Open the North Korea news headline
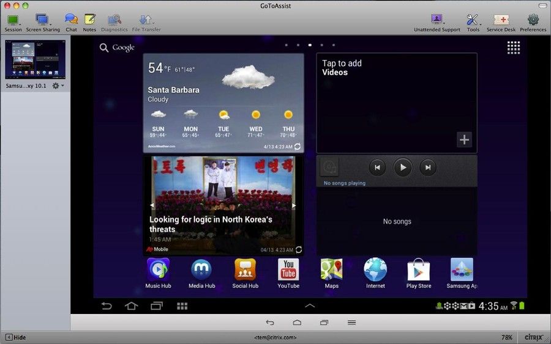The image size is (551, 344). [x=211, y=224]
